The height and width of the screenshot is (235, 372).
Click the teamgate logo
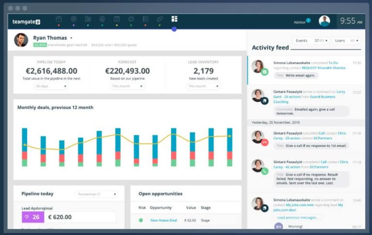point(27,22)
